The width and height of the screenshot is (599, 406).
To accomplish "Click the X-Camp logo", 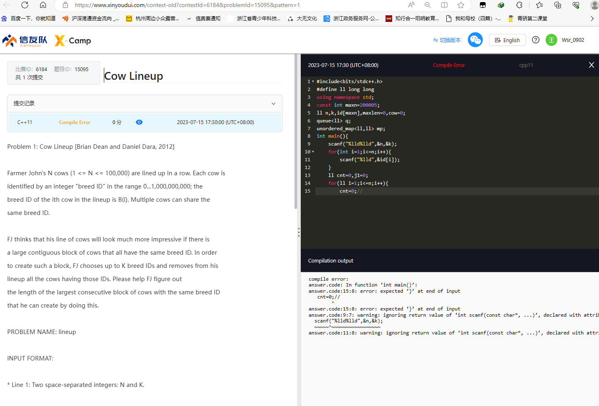I will [x=73, y=41].
